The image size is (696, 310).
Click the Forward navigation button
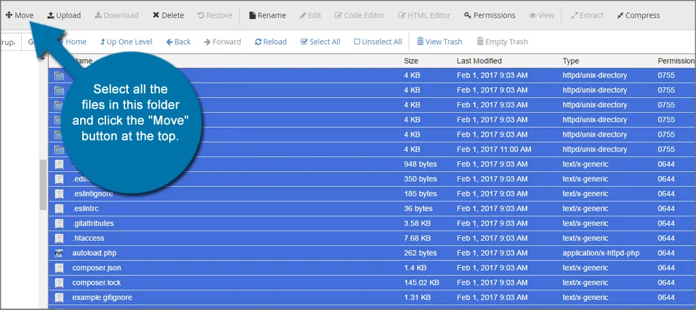(x=222, y=41)
